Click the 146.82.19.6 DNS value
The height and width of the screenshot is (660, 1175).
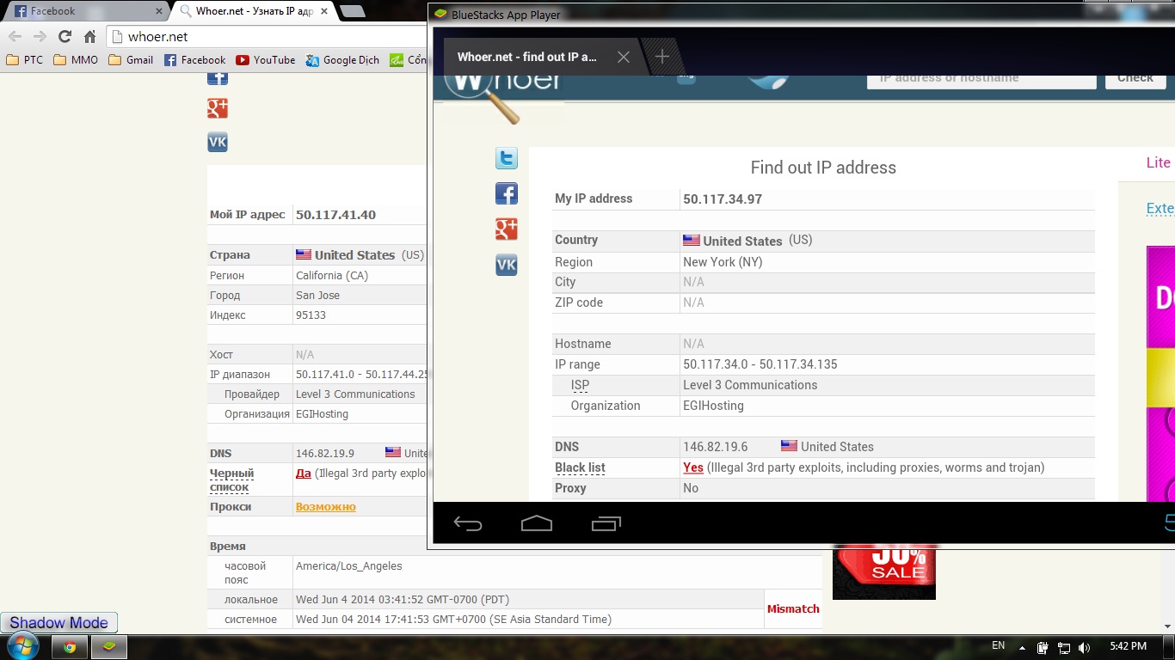click(x=716, y=447)
